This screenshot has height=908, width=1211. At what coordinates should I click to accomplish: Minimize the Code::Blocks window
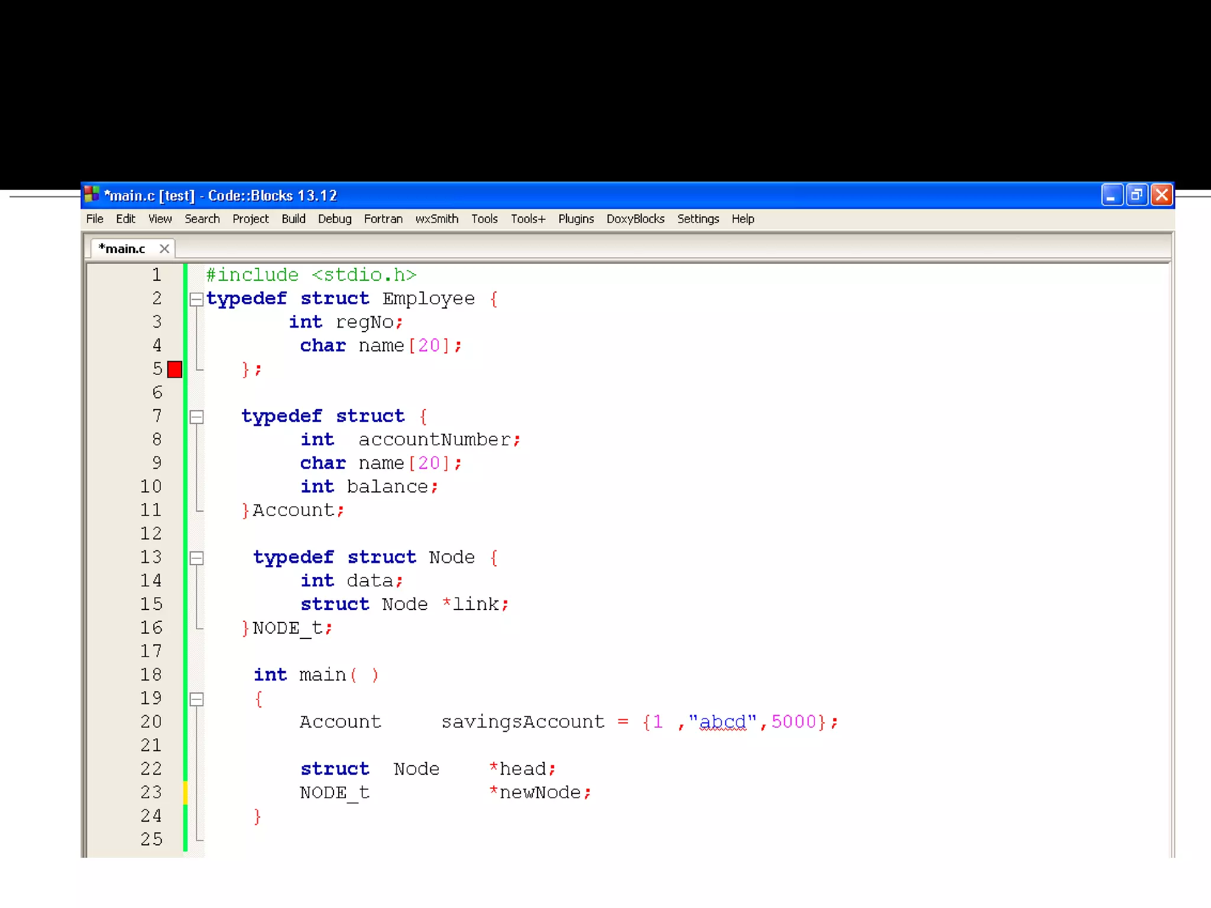click(x=1111, y=194)
